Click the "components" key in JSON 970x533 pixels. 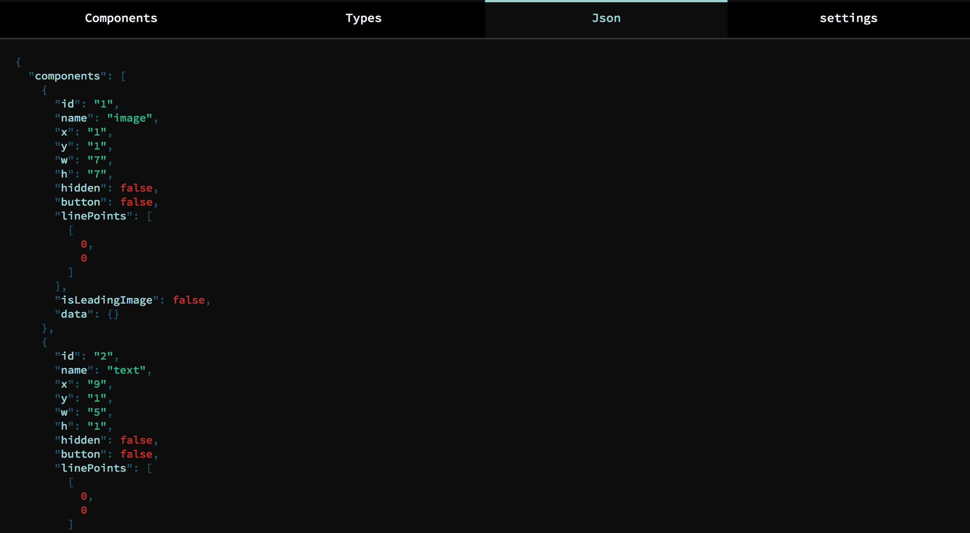[67, 76]
